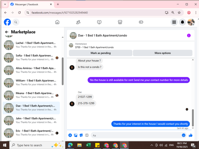This screenshot has width=199, height=149.
Task: Click Mark as pending button
Action: tap(101, 53)
